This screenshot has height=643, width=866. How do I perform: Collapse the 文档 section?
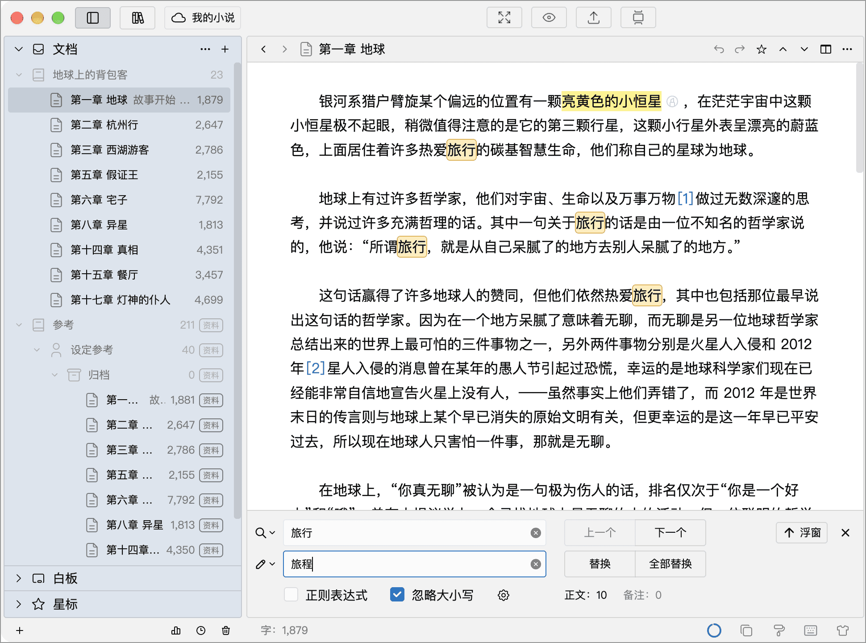click(19, 49)
